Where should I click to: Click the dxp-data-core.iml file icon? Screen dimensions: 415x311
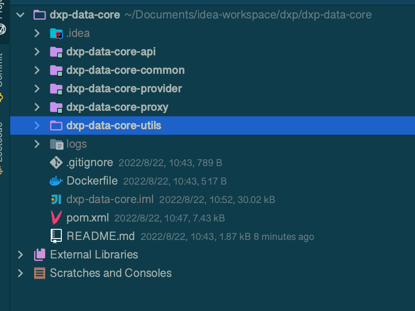tap(56, 199)
